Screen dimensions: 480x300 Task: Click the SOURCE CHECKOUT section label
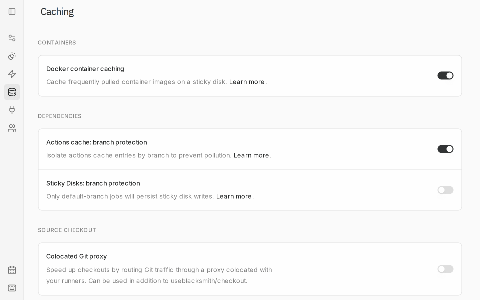[67, 230]
